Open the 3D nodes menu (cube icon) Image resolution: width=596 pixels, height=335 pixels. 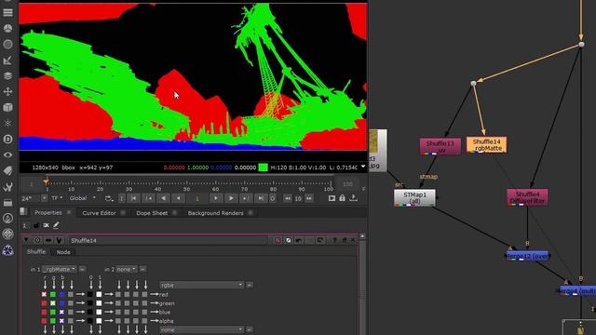(7, 108)
